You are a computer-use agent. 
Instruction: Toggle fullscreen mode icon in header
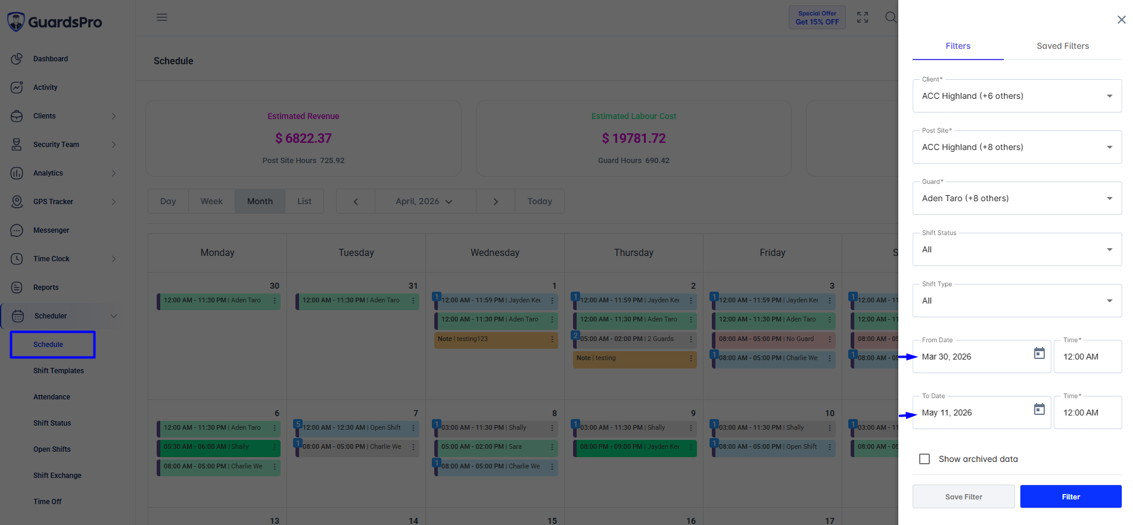point(863,17)
